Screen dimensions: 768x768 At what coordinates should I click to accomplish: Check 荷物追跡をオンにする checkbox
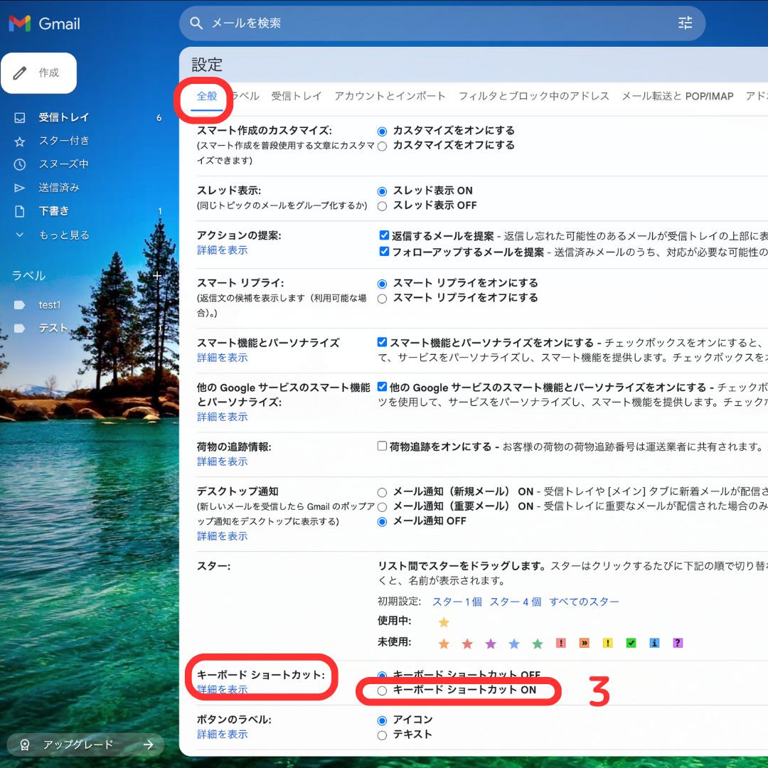tap(382, 446)
